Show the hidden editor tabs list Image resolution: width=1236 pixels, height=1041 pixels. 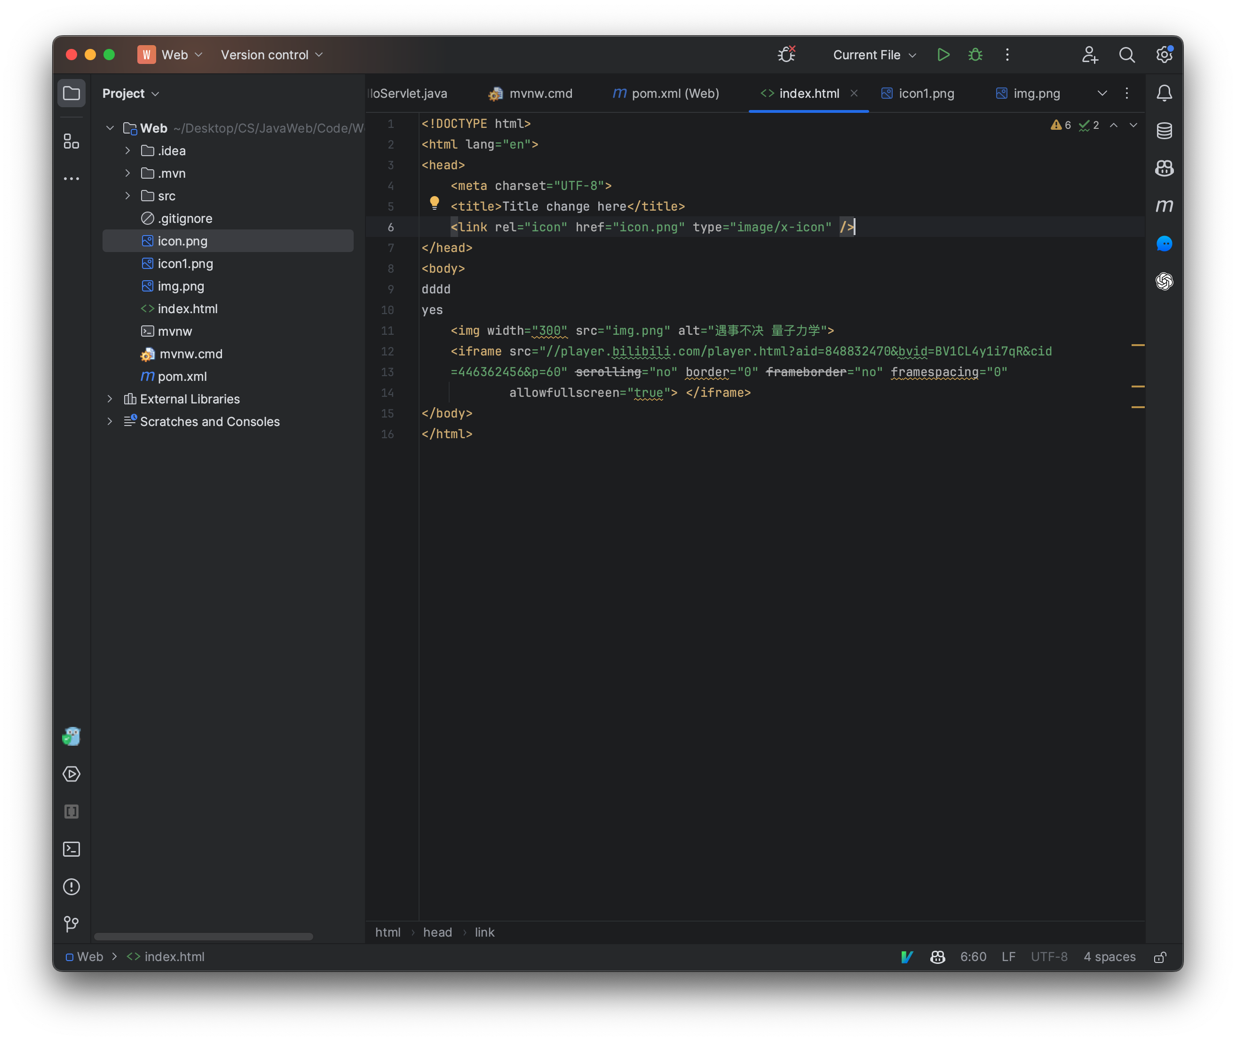pos(1102,93)
